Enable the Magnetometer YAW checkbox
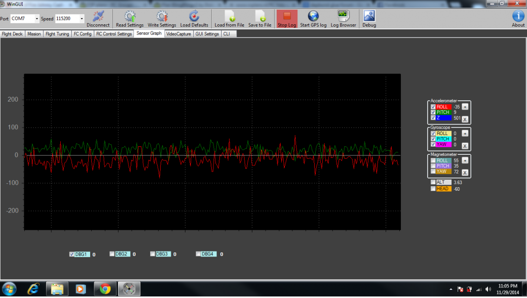Viewport: 527px width, 298px height. (433, 172)
